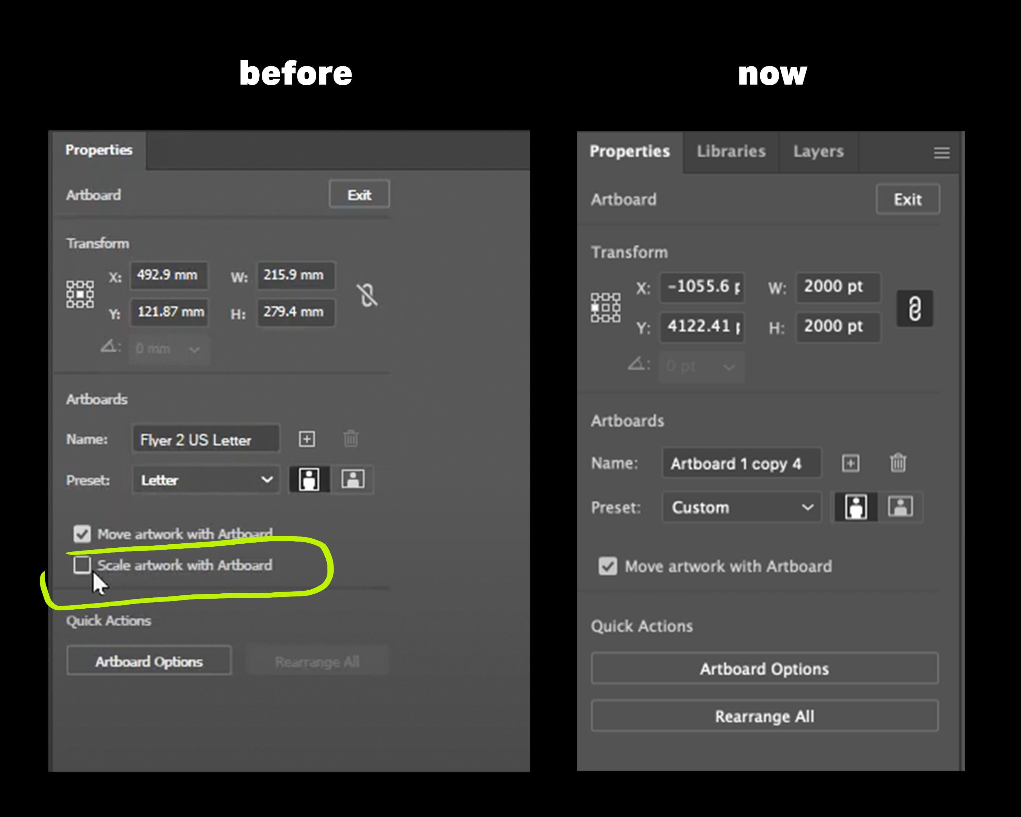Click new artboard icon beside Flyer 2 US Letter
1021x817 pixels.
tap(307, 439)
